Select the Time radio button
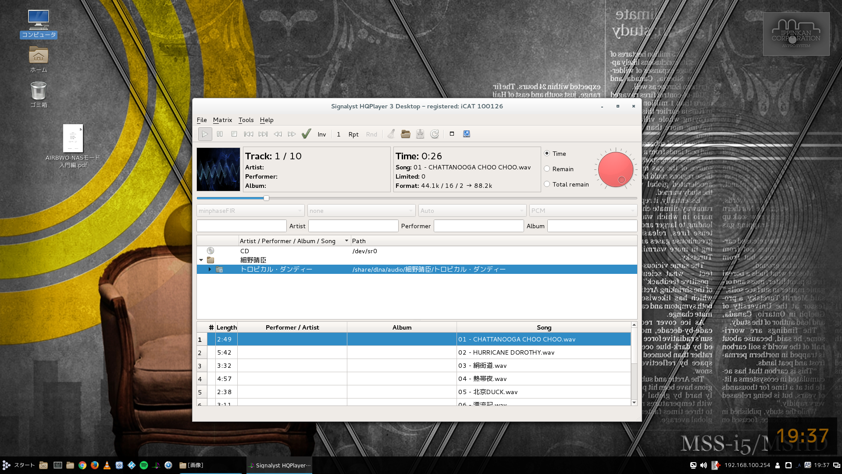This screenshot has height=474, width=842. pos(547,154)
